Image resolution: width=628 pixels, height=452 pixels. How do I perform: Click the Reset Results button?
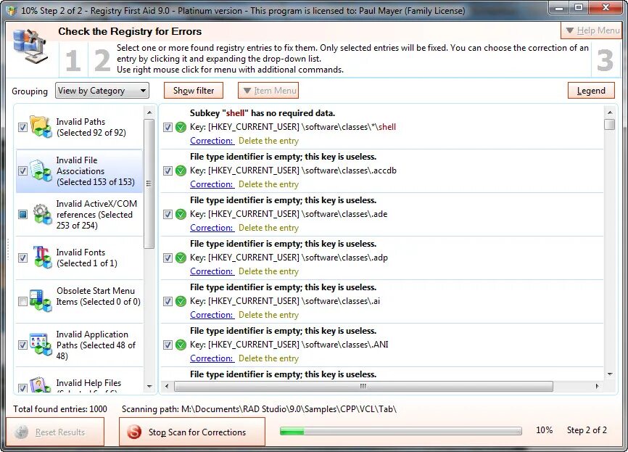click(55, 432)
